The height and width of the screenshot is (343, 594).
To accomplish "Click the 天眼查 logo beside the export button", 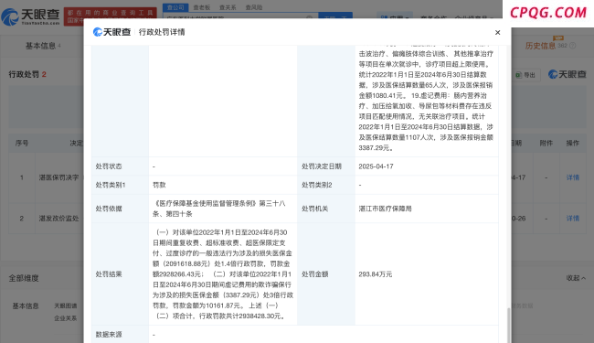I will 567,75.
